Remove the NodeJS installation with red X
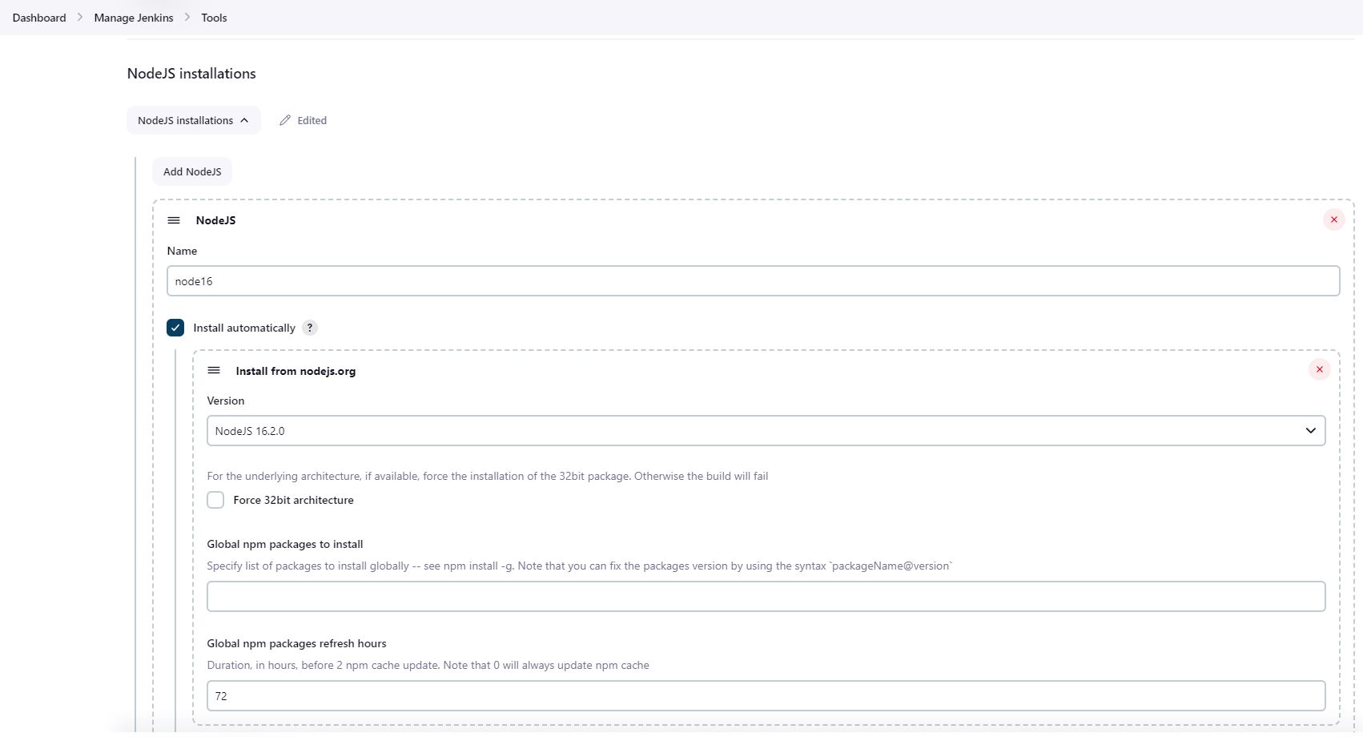The image size is (1363, 737). click(x=1333, y=219)
